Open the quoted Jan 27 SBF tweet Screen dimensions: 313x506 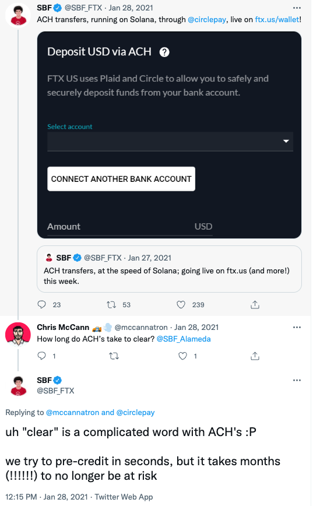(170, 269)
